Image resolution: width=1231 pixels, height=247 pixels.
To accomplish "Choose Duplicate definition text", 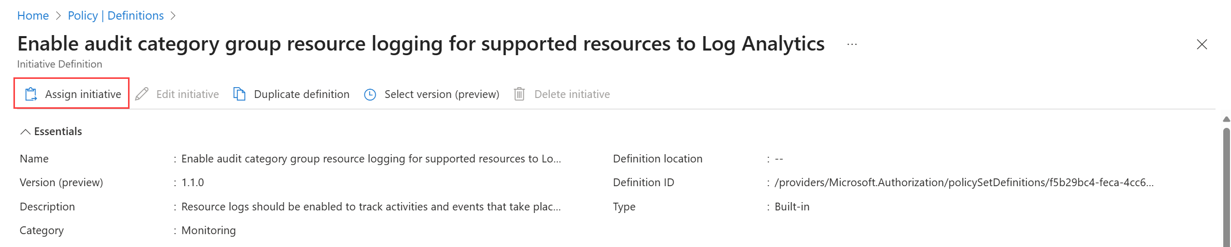I will (x=301, y=94).
